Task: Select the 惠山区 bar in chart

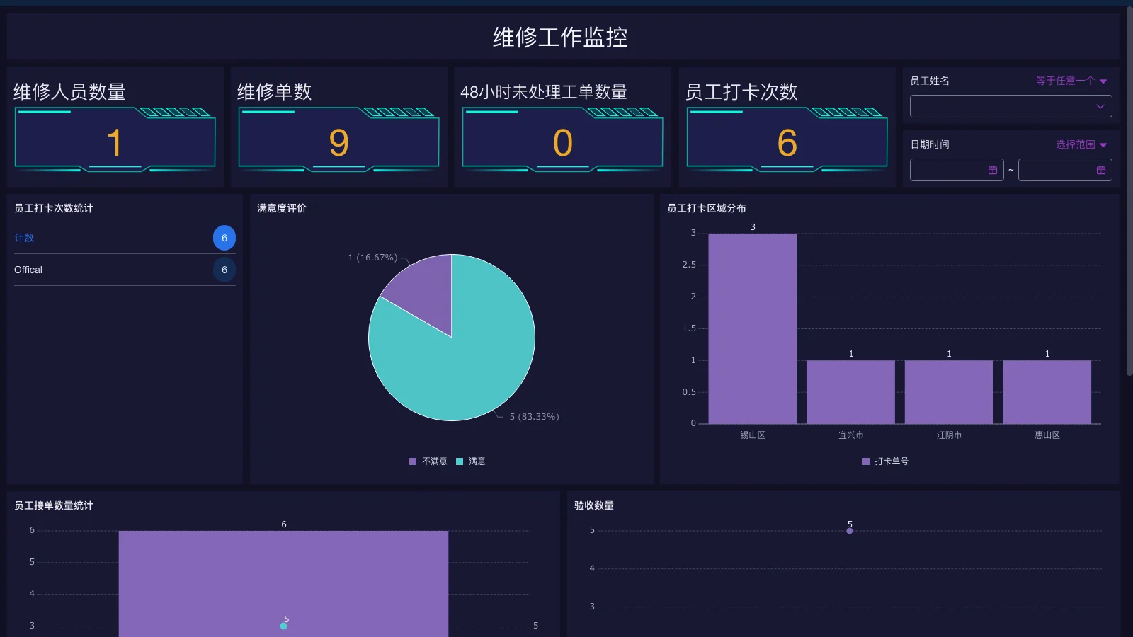Action: pyautogui.click(x=1047, y=392)
